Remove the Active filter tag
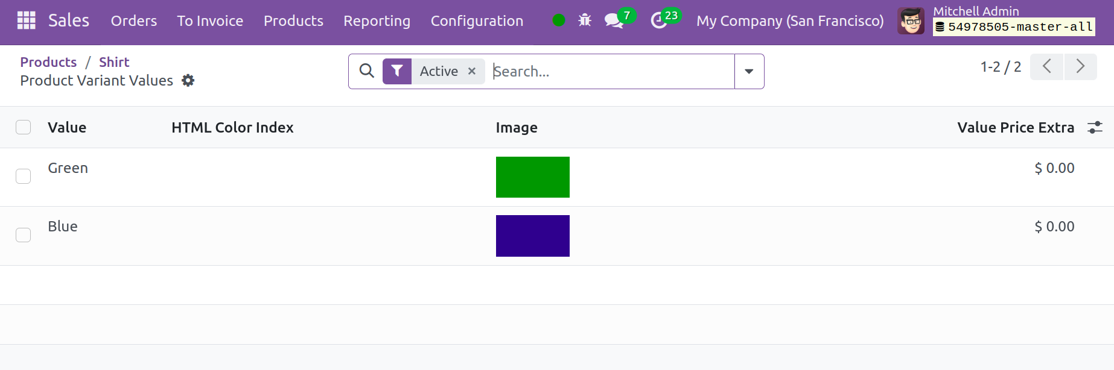This screenshot has width=1114, height=370. [472, 71]
